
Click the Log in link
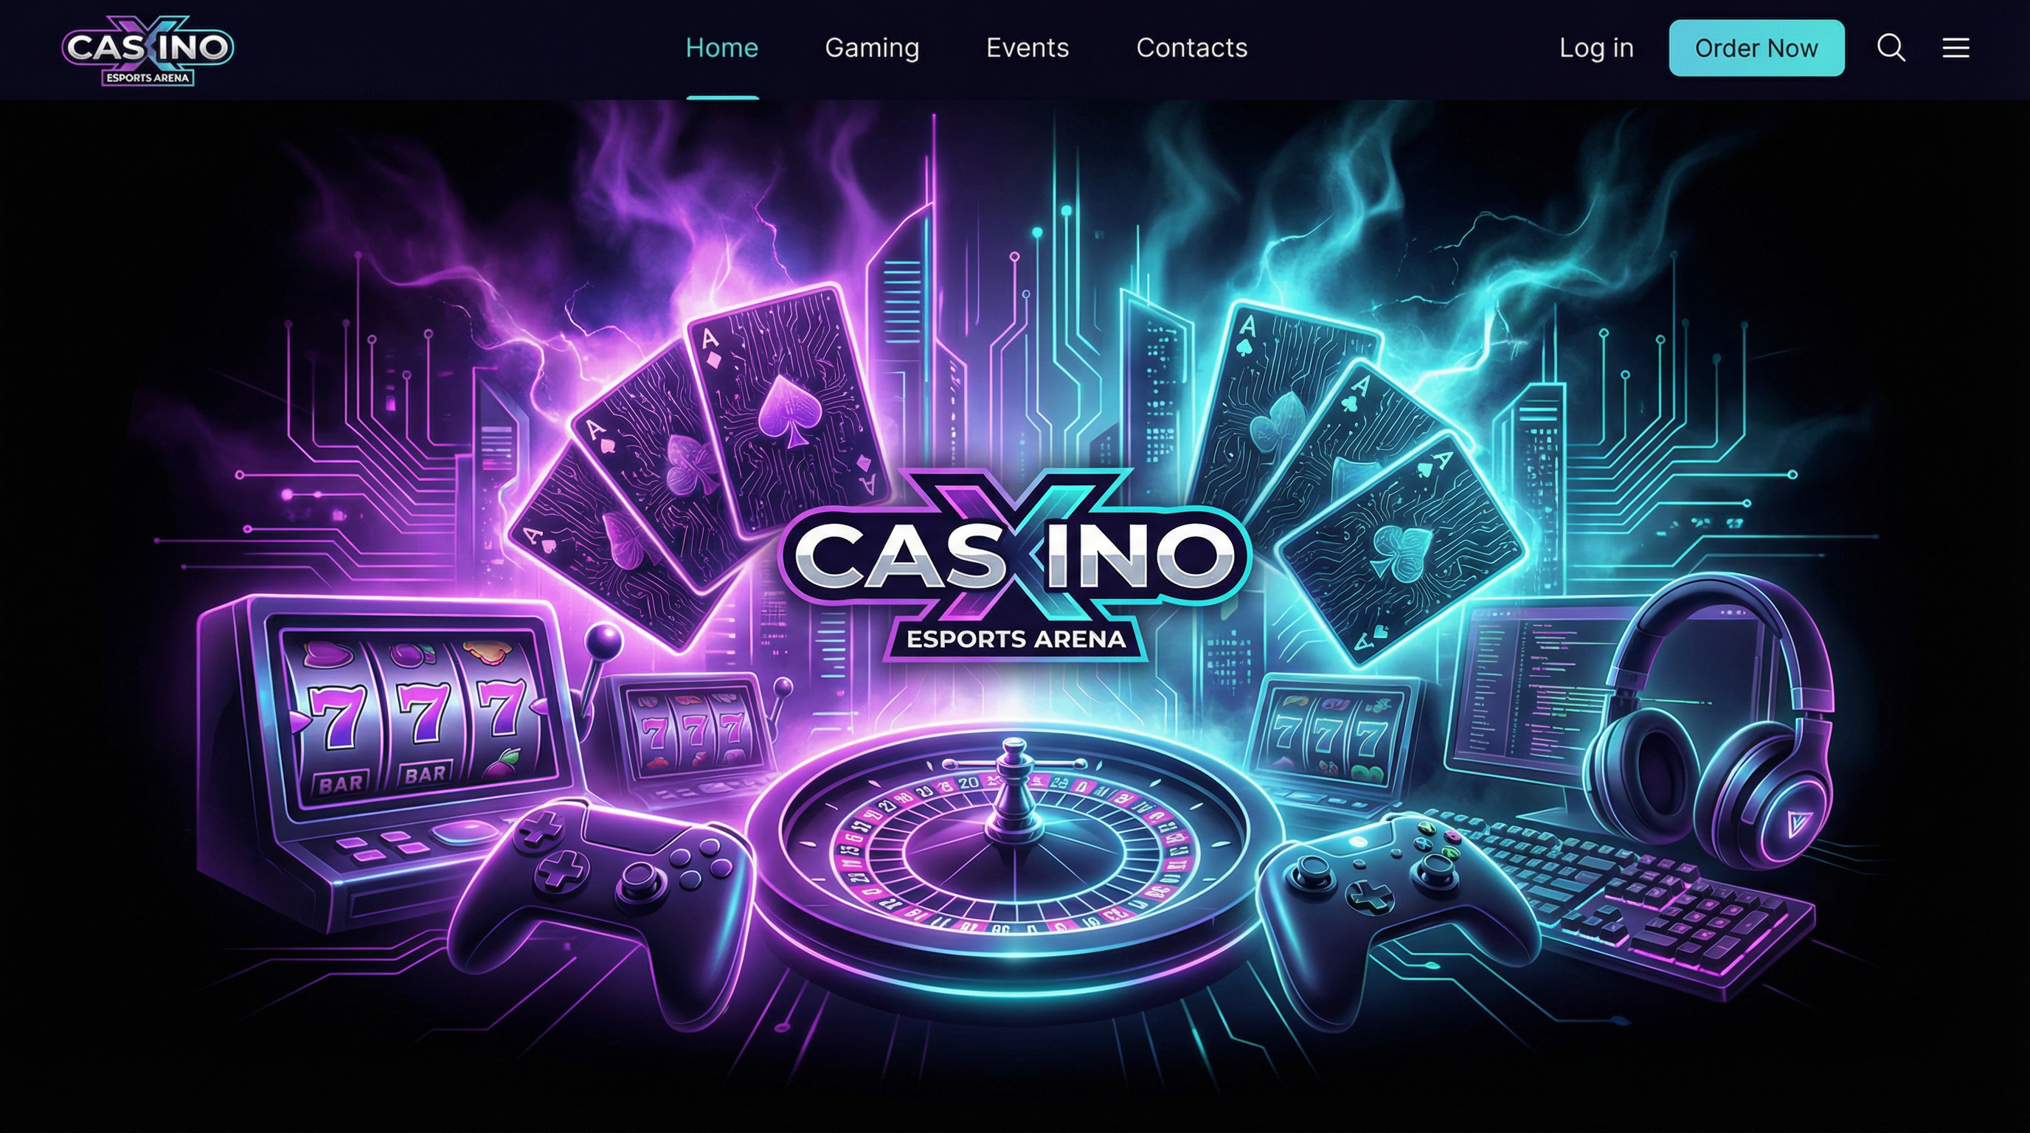[x=1596, y=48]
